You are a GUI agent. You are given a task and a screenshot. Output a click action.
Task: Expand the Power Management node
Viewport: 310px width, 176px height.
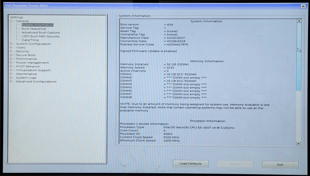[x=11, y=63]
